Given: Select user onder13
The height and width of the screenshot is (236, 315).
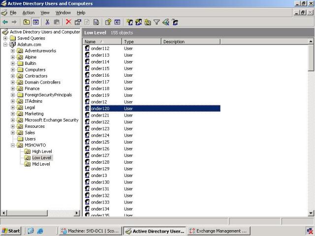Looking at the screenshot, I should (x=99, y=176).
